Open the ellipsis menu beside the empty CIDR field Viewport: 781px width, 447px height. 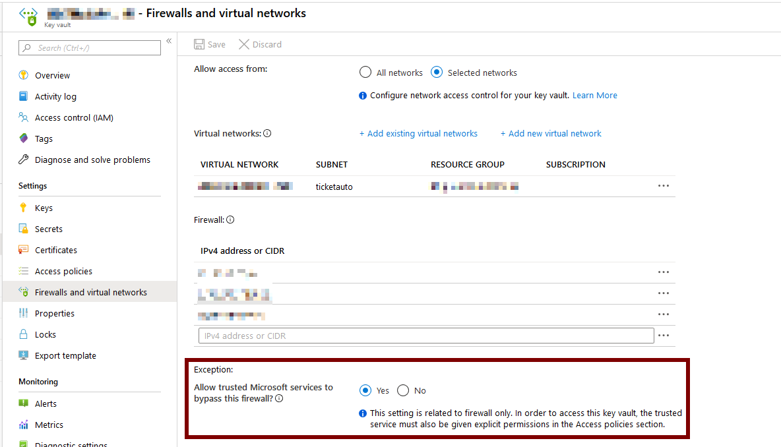point(664,336)
